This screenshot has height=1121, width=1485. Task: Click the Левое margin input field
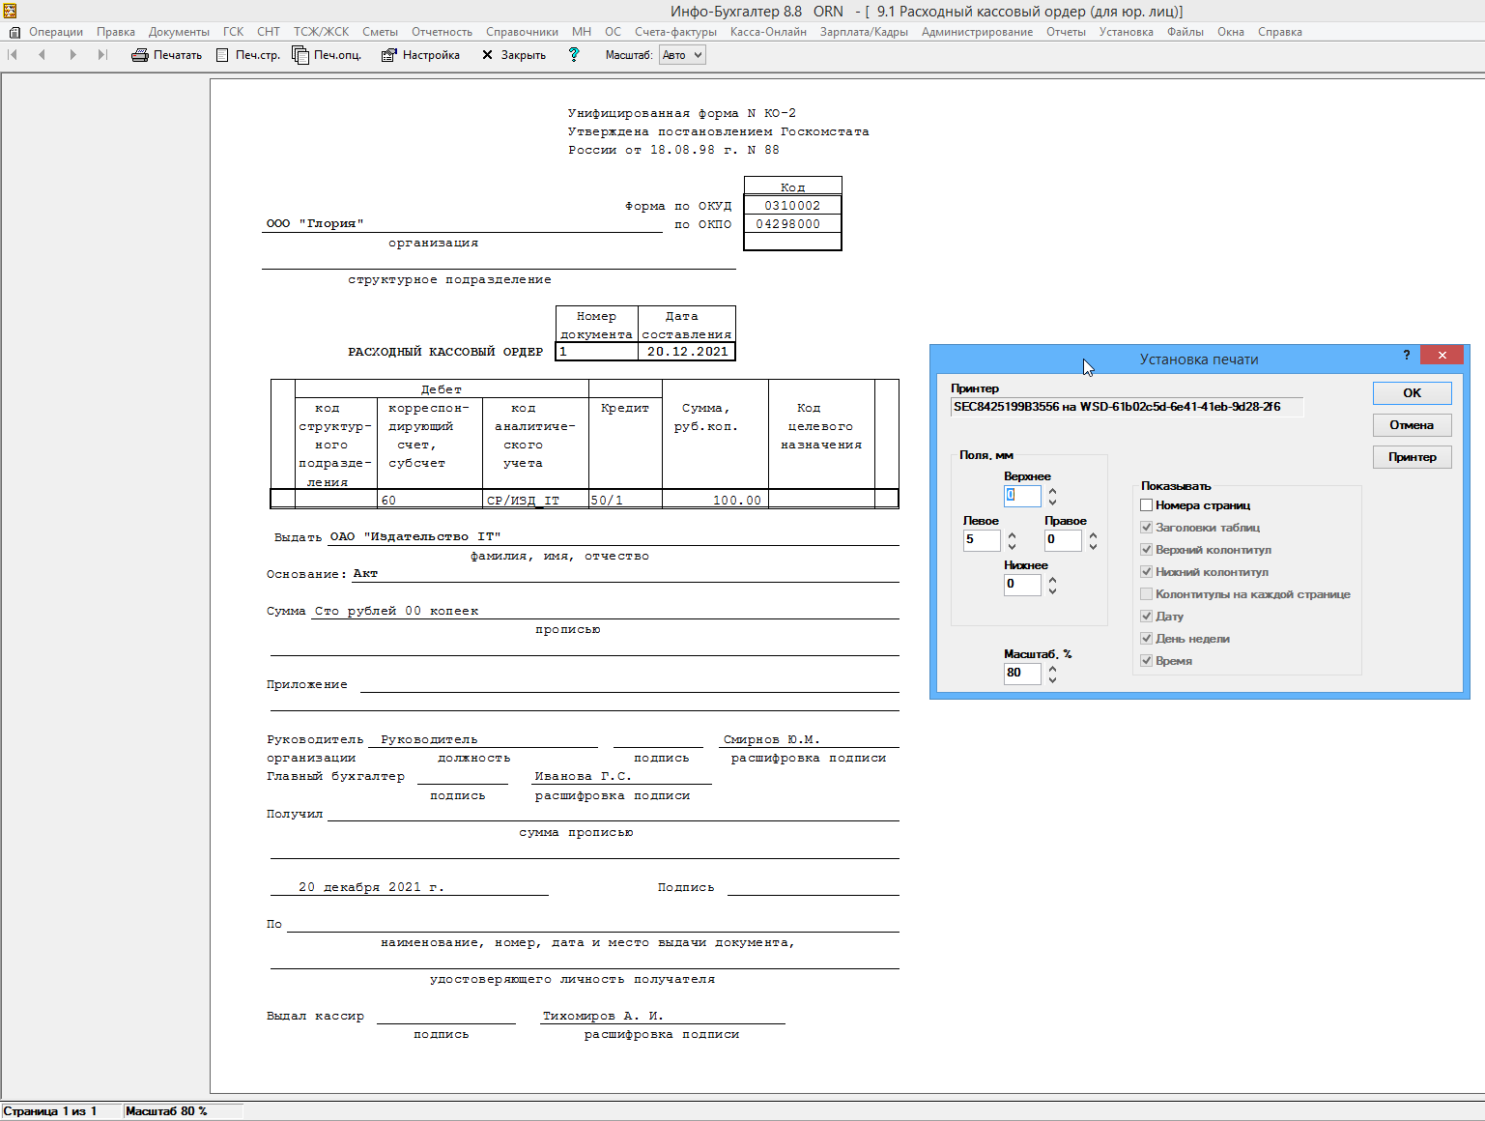coord(982,540)
